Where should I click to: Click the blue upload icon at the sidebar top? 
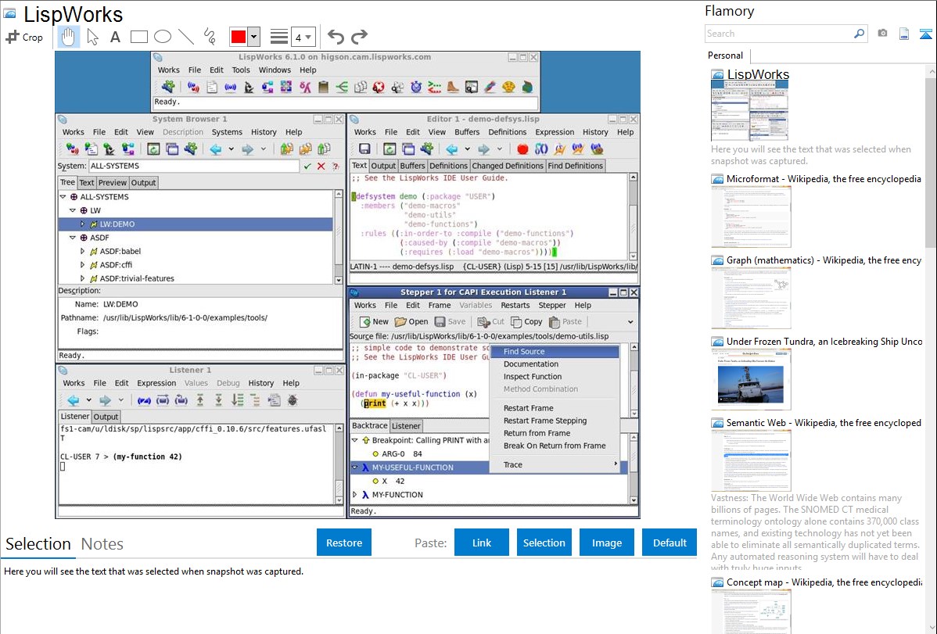tap(925, 34)
